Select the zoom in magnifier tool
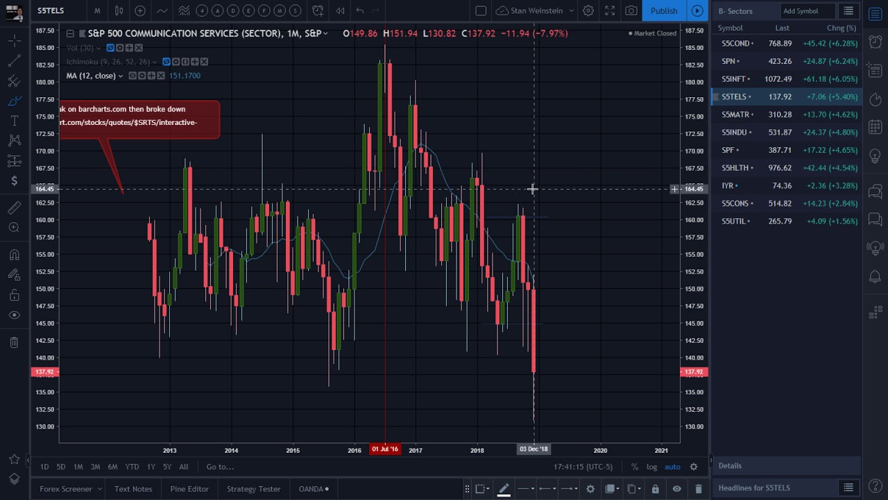888x500 pixels. pyautogui.click(x=14, y=227)
